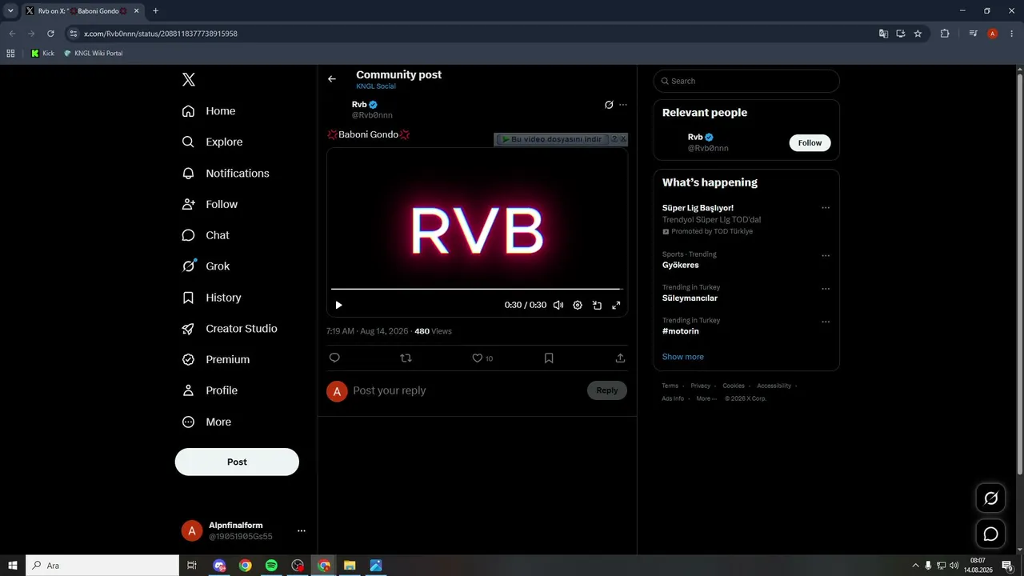The width and height of the screenshot is (1024, 576).
Task: Go back with the arrow icon
Action: [332, 79]
